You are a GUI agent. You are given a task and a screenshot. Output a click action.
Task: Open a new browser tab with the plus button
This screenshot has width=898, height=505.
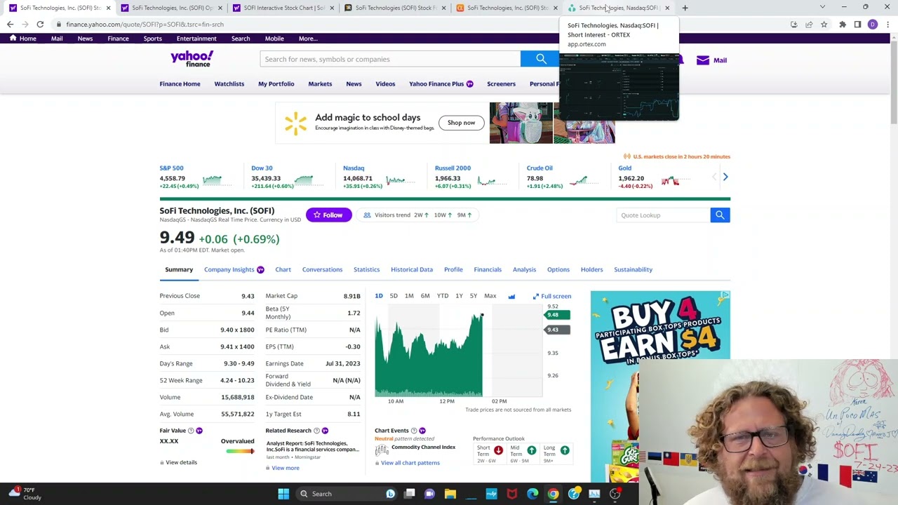685,8
